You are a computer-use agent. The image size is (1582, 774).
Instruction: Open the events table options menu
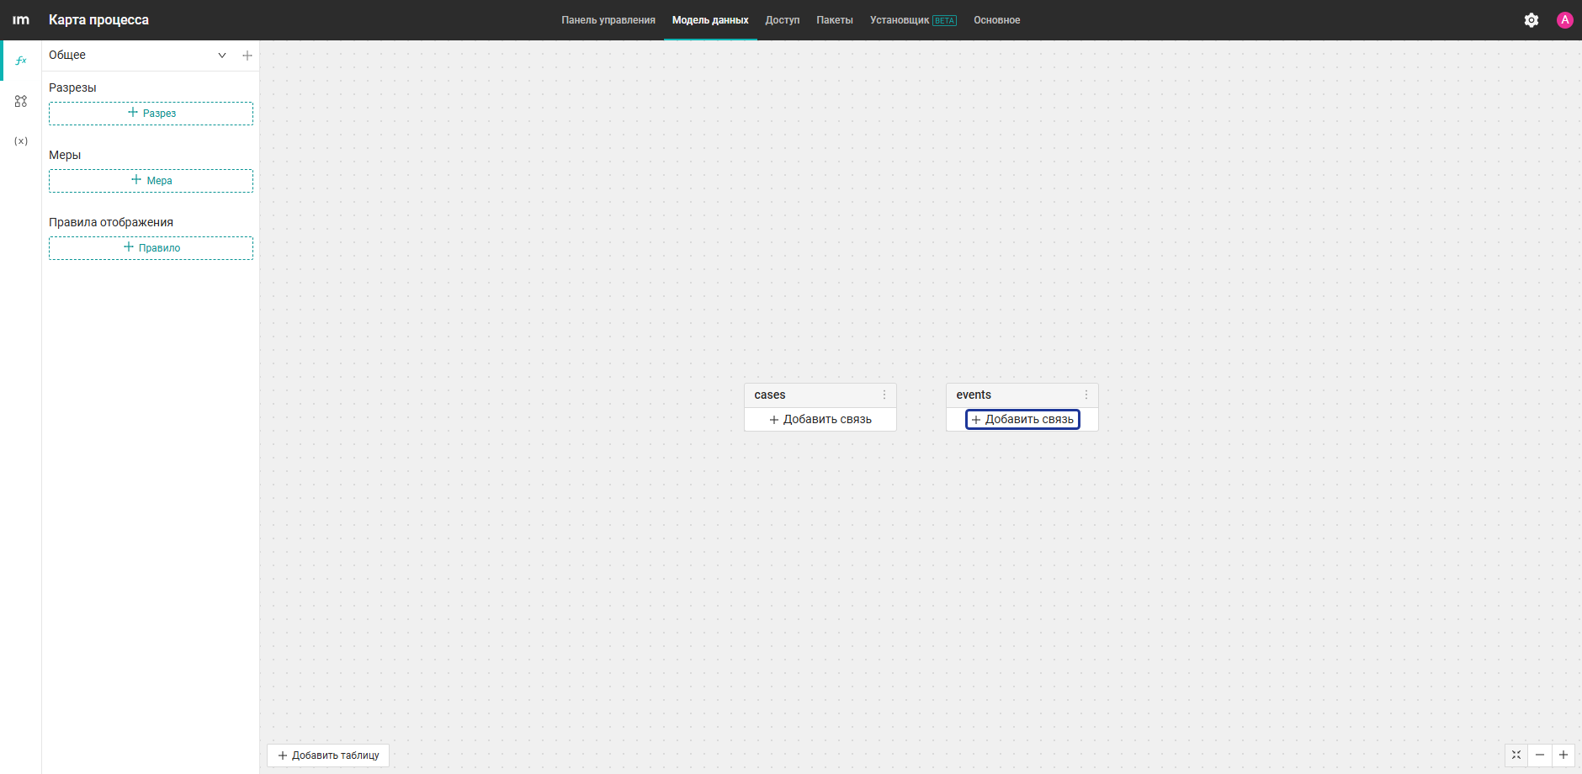[1086, 395]
